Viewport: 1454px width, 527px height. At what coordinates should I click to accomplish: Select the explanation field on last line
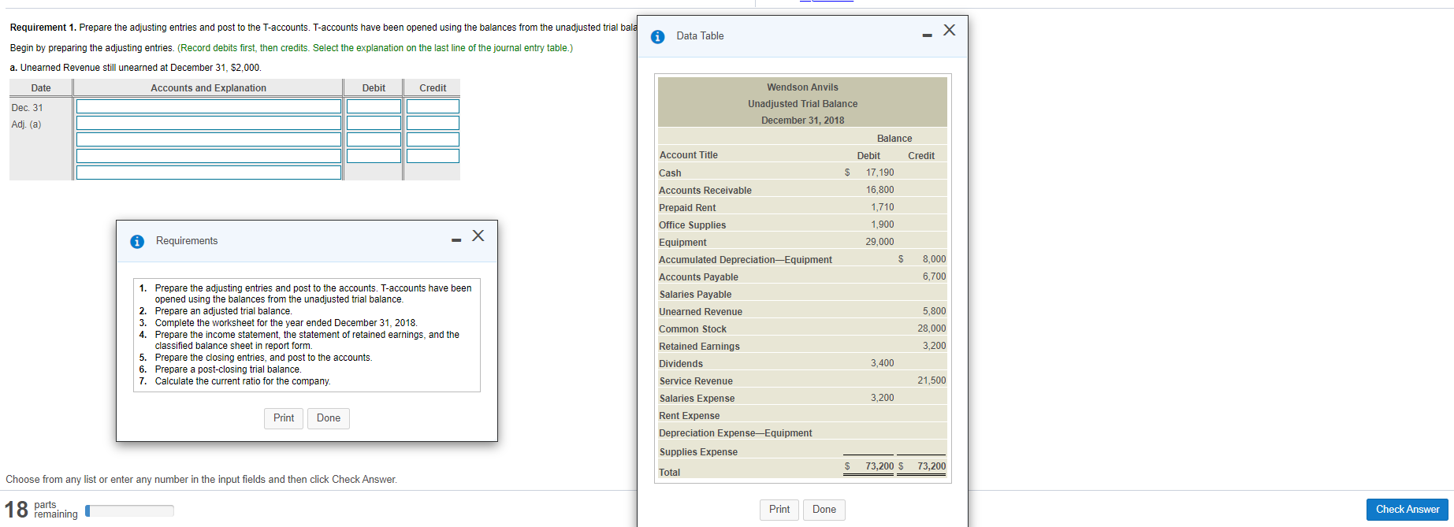[x=209, y=173]
